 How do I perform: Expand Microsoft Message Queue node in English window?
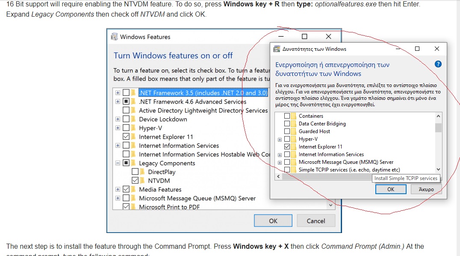118,198
